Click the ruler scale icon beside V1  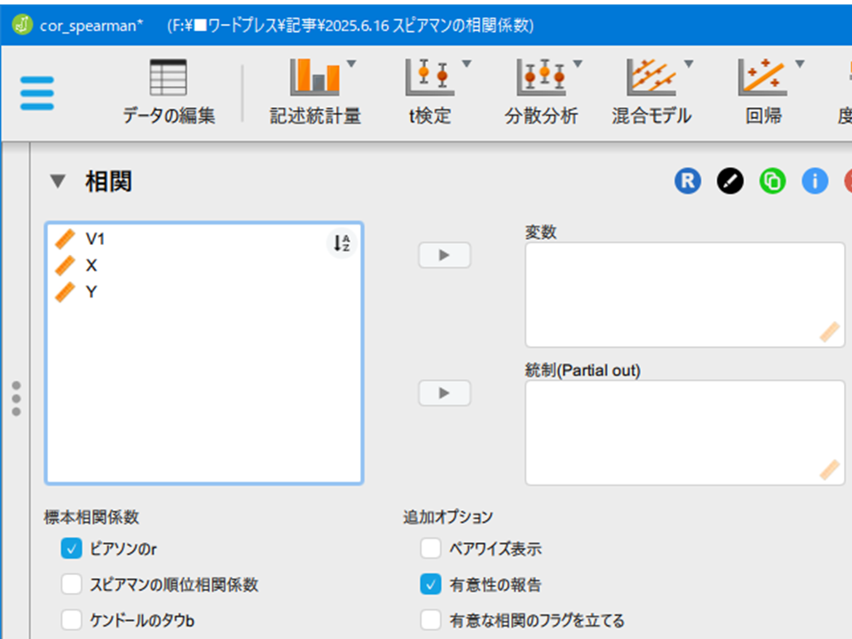(x=65, y=239)
